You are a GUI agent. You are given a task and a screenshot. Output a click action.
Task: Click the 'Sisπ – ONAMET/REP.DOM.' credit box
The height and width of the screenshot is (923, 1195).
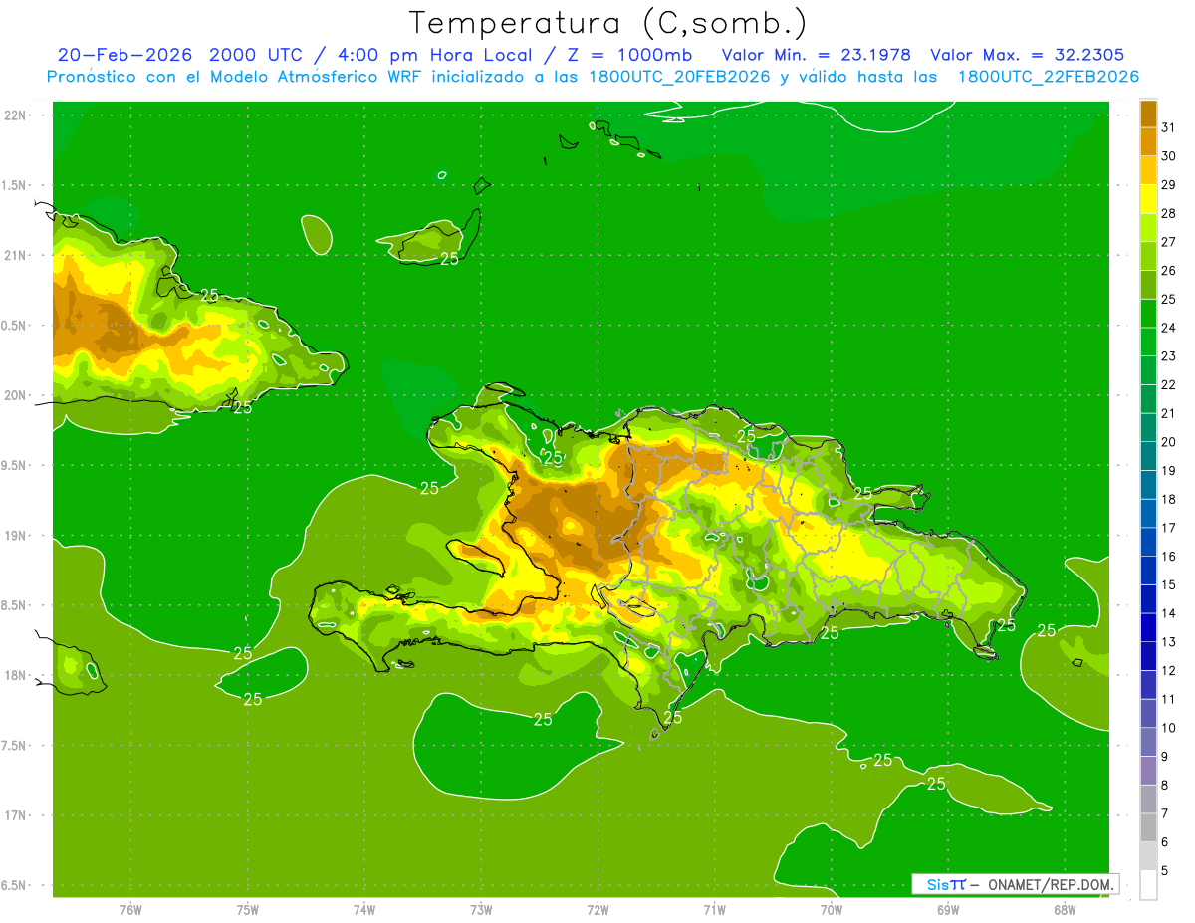pos(1015,884)
